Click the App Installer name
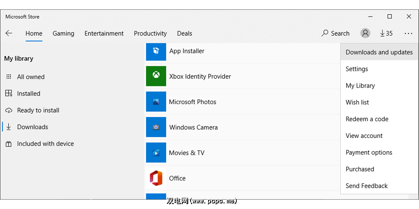The width and height of the screenshot is (419, 209). pyautogui.click(x=187, y=51)
